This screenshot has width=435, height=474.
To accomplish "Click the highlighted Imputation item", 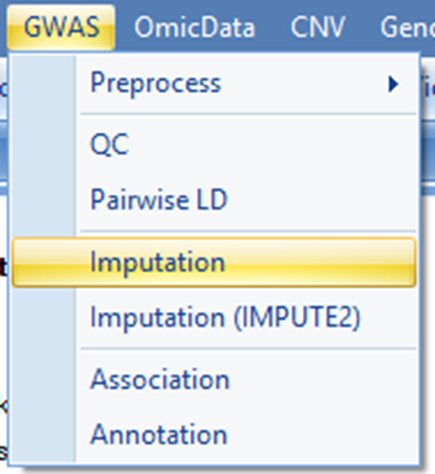I will (x=214, y=263).
